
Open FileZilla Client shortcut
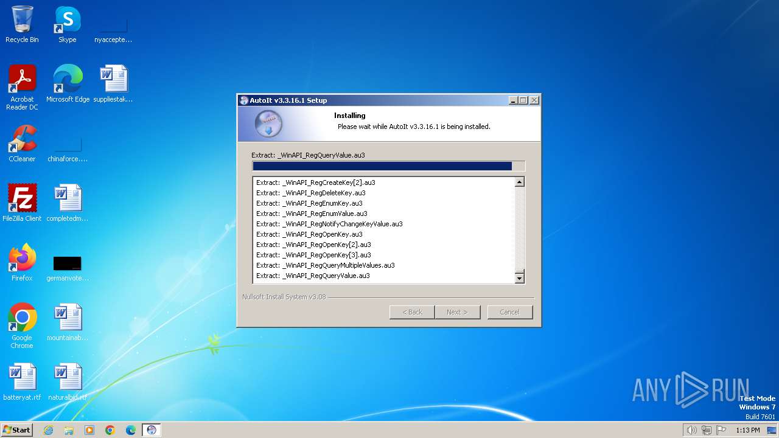click(22, 203)
